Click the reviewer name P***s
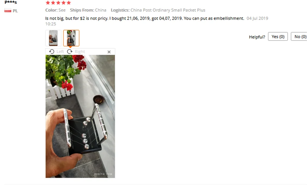Viewport: 307px width, 185px height. coord(11,2)
